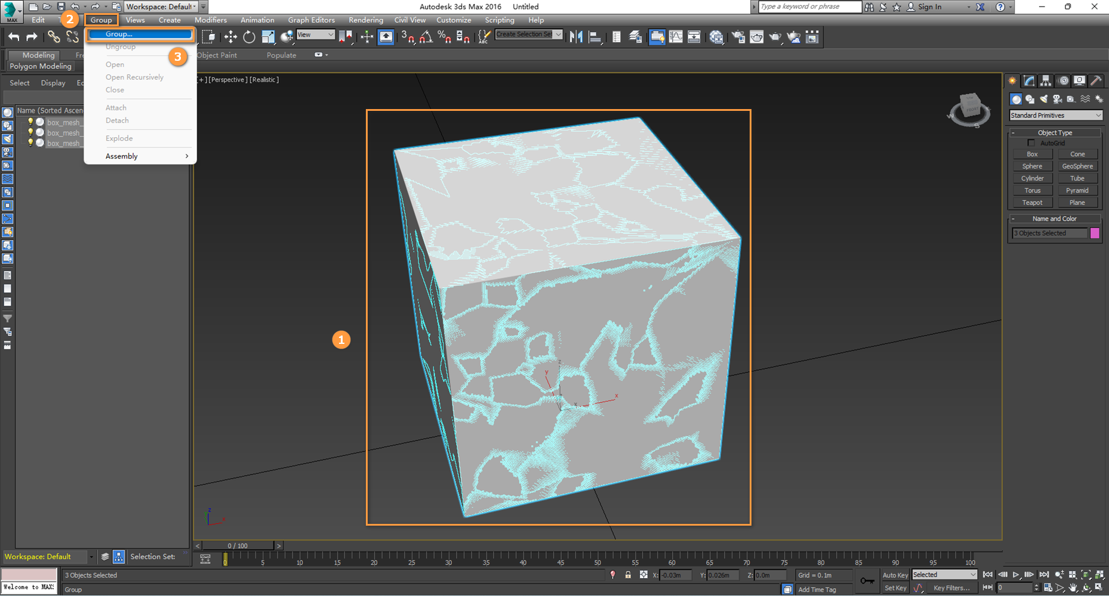Image resolution: width=1109 pixels, height=596 pixels.
Task: Create a Teapot primitive button
Action: point(1032,203)
